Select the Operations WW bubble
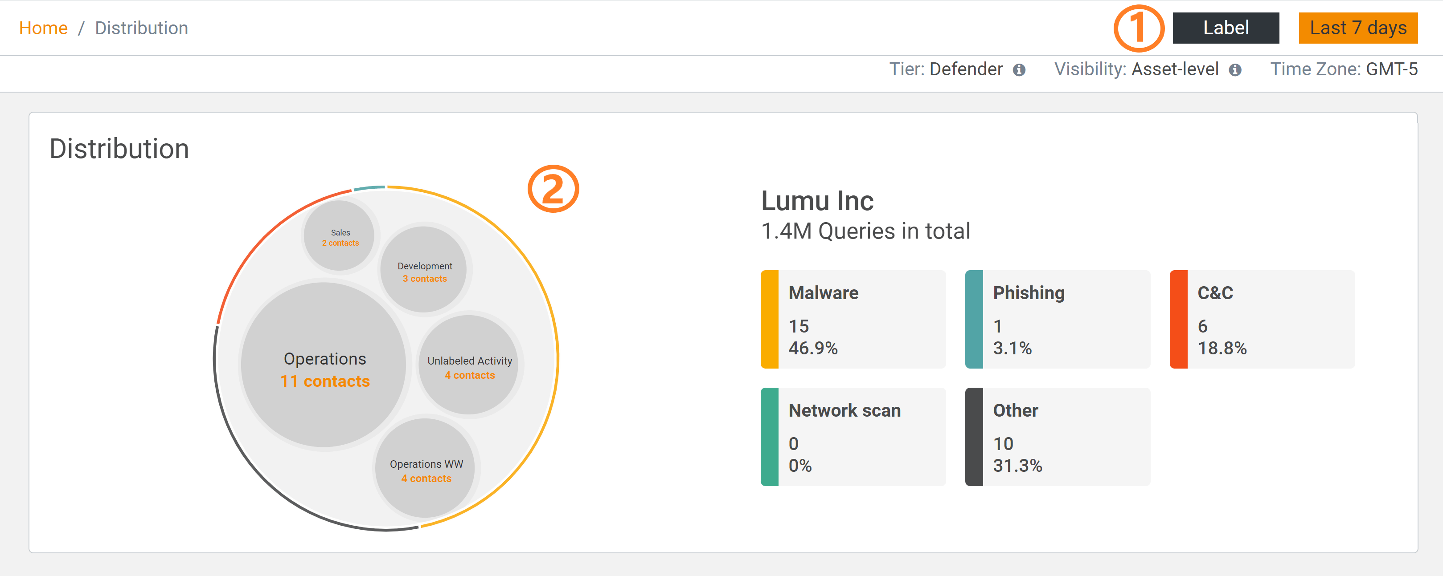Screen dimensions: 1443x576 pos(425,469)
